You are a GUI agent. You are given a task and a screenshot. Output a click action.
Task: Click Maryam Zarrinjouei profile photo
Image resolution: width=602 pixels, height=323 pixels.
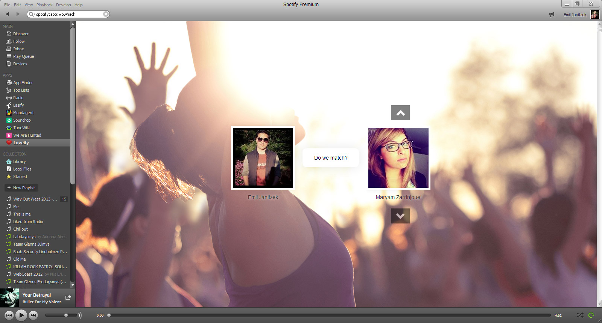398,158
